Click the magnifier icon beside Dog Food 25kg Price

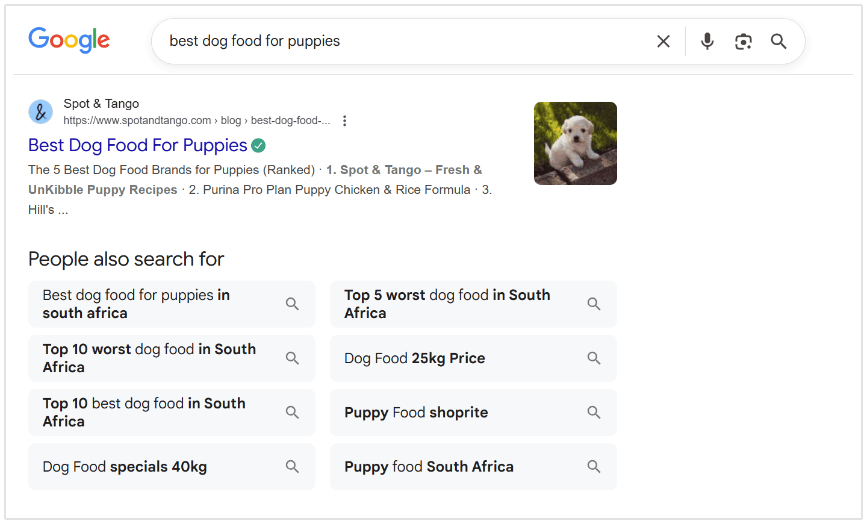click(x=594, y=358)
